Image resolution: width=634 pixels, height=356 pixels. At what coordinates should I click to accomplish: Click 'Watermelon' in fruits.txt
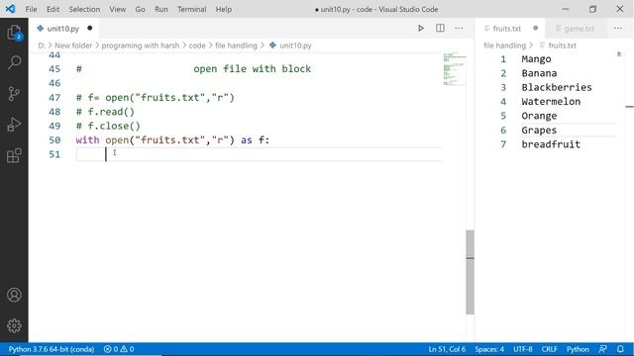tap(551, 102)
